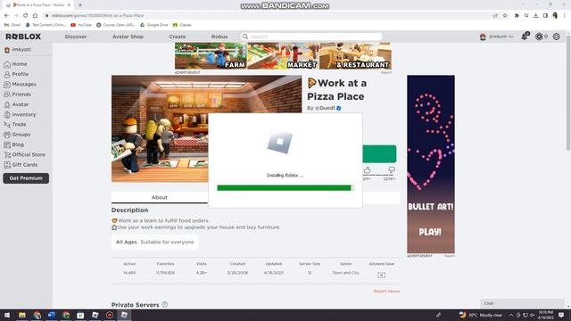571x321 pixels.
Task: Select the About tab
Action: pyautogui.click(x=160, y=197)
